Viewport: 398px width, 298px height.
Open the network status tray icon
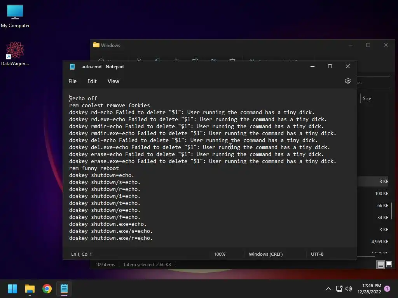339,289
